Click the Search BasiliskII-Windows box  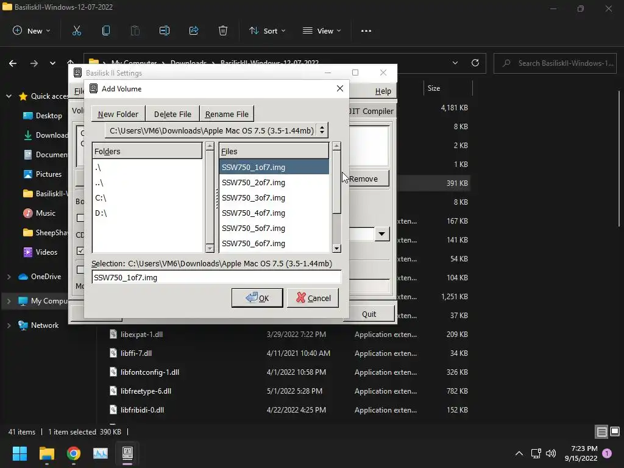(x=555, y=63)
